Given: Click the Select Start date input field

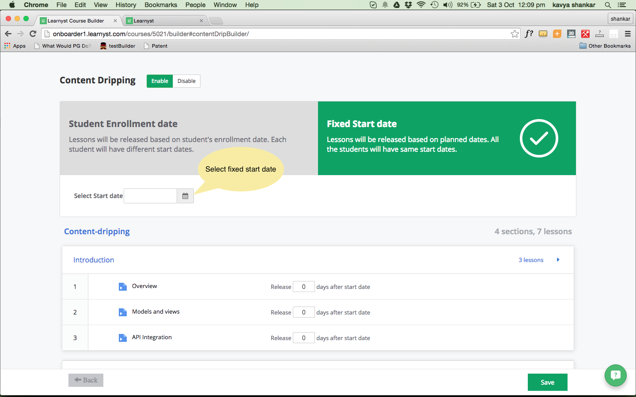Looking at the screenshot, I should 150,196.
